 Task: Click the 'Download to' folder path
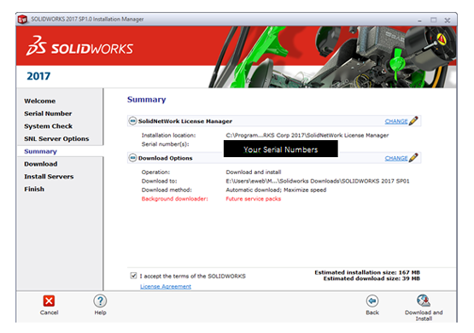point(318,181)
